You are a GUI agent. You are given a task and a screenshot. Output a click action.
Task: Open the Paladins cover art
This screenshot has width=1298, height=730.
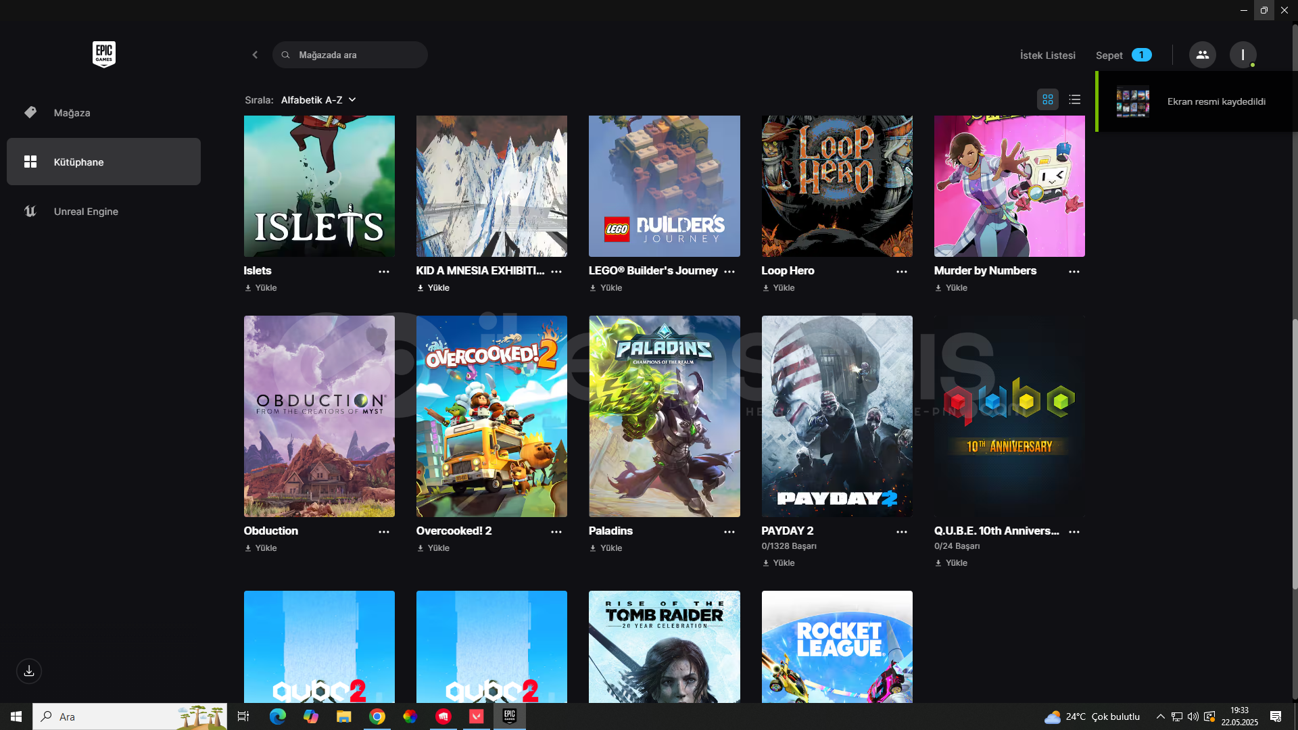pos(665,416)
